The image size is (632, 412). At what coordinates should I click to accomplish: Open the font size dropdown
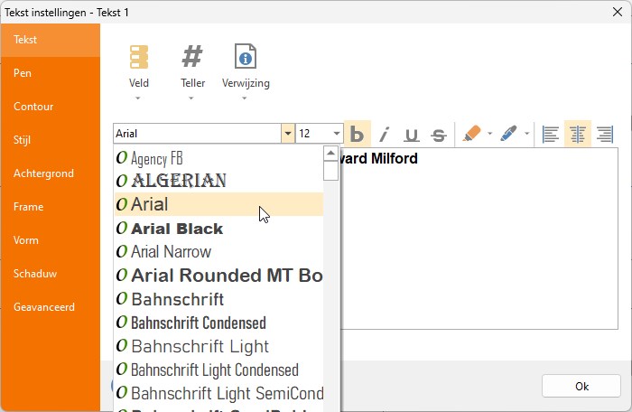(x=336, y=134)
